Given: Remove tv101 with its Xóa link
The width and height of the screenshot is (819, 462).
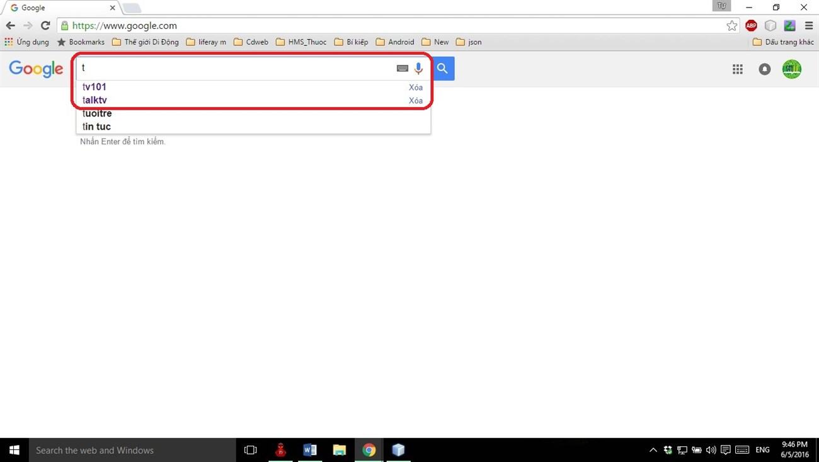Looking at the screenshot, I should coord(416,87).
